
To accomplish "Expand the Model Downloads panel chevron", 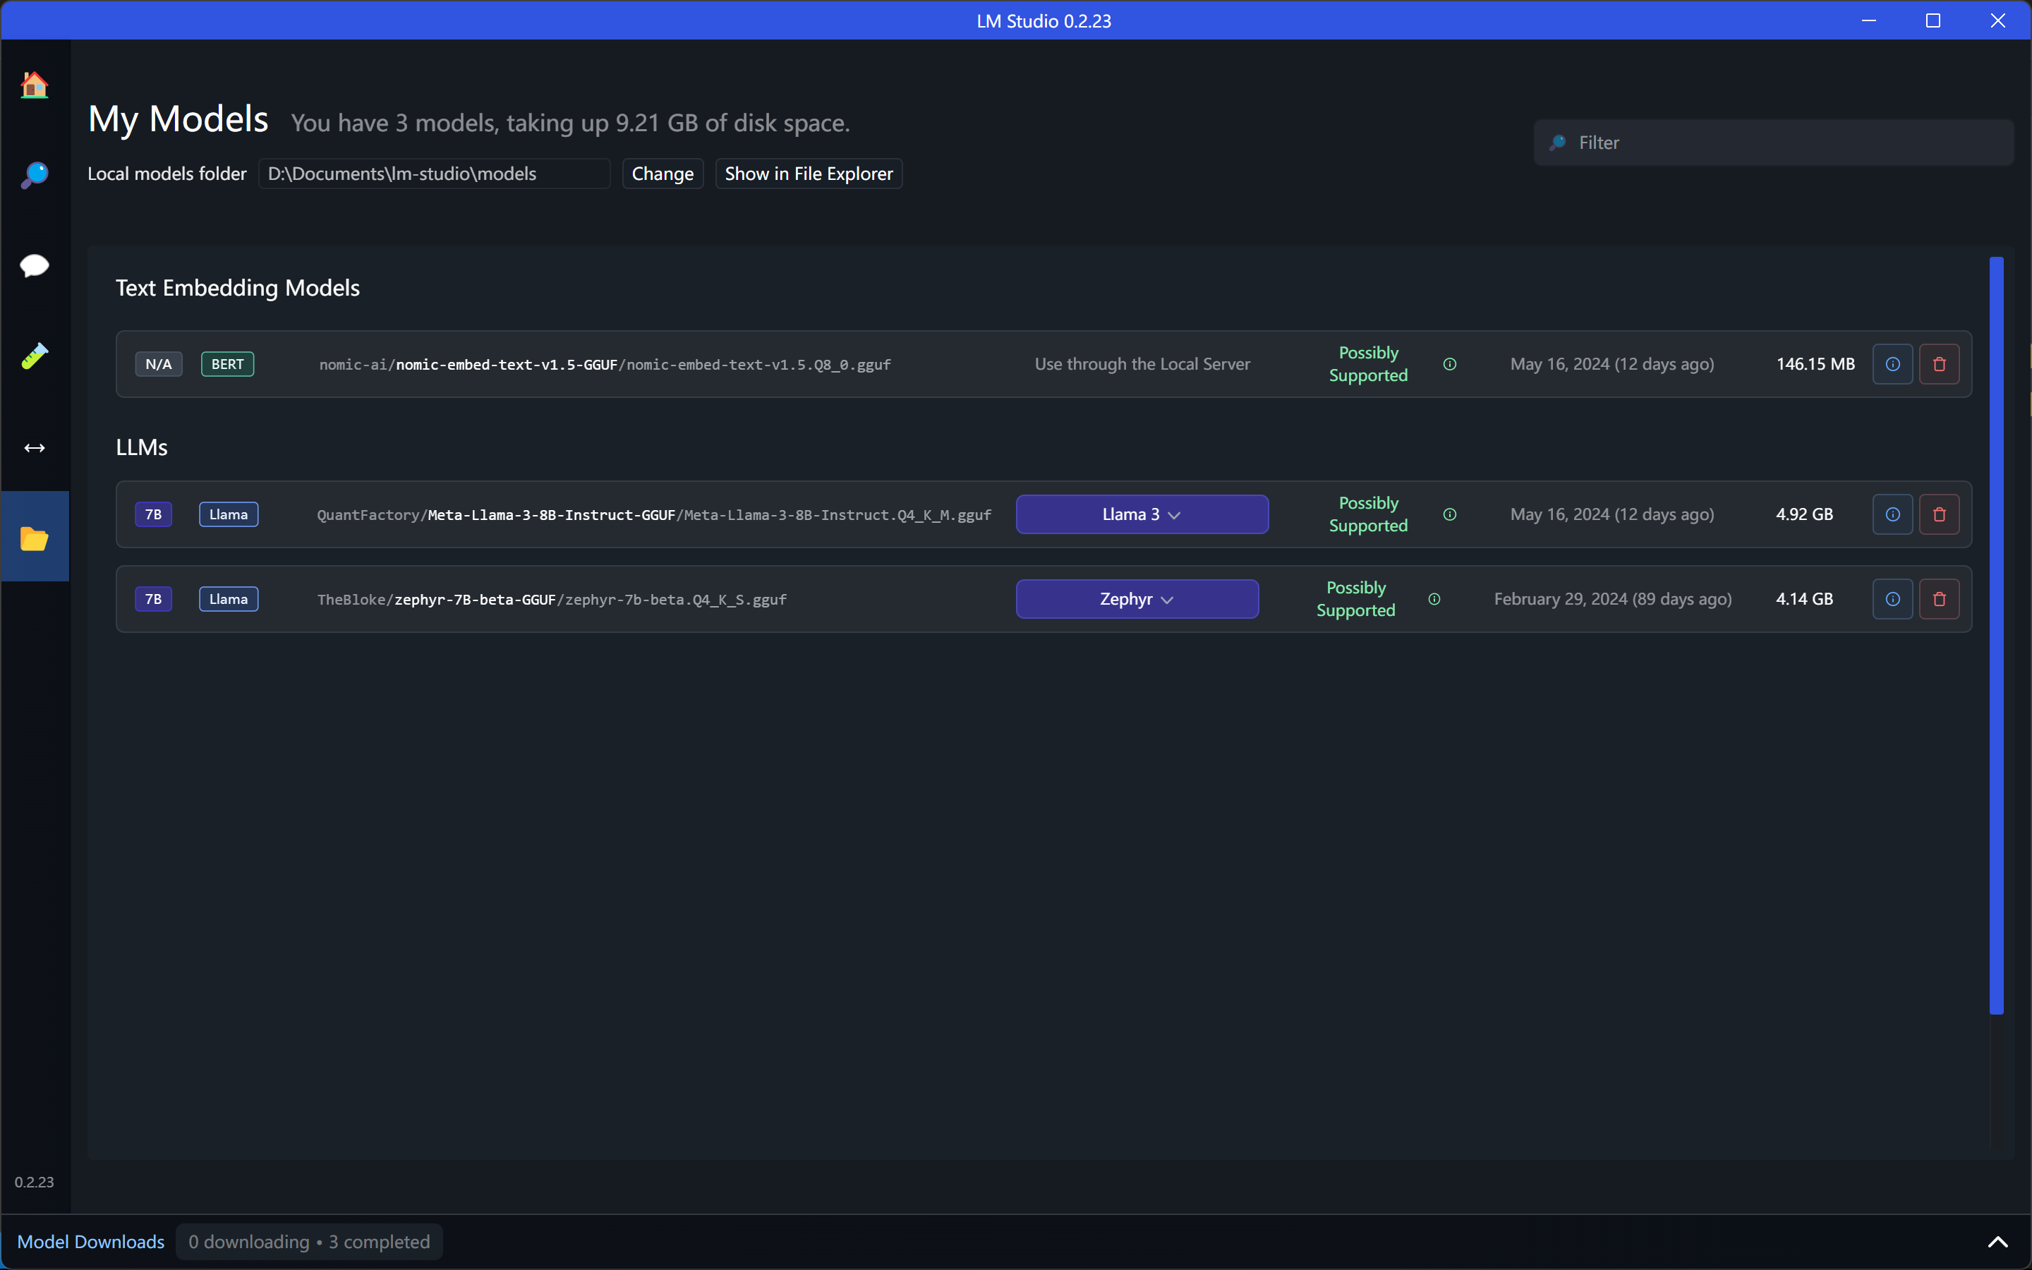I will (x=1998, y=1242).
